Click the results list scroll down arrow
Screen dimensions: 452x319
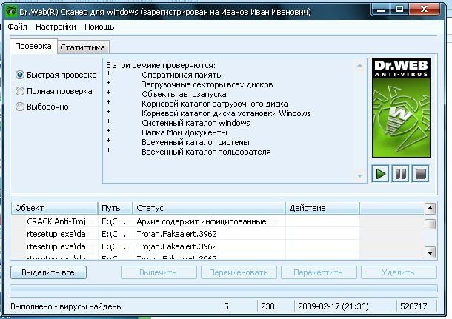coord(430,253)
